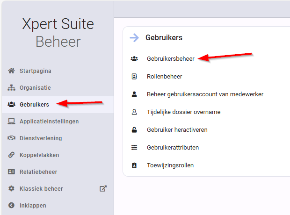Click the blue arrow beside Gebruikers heading
Screen dimensions: 290x215
tap(134, 38)
